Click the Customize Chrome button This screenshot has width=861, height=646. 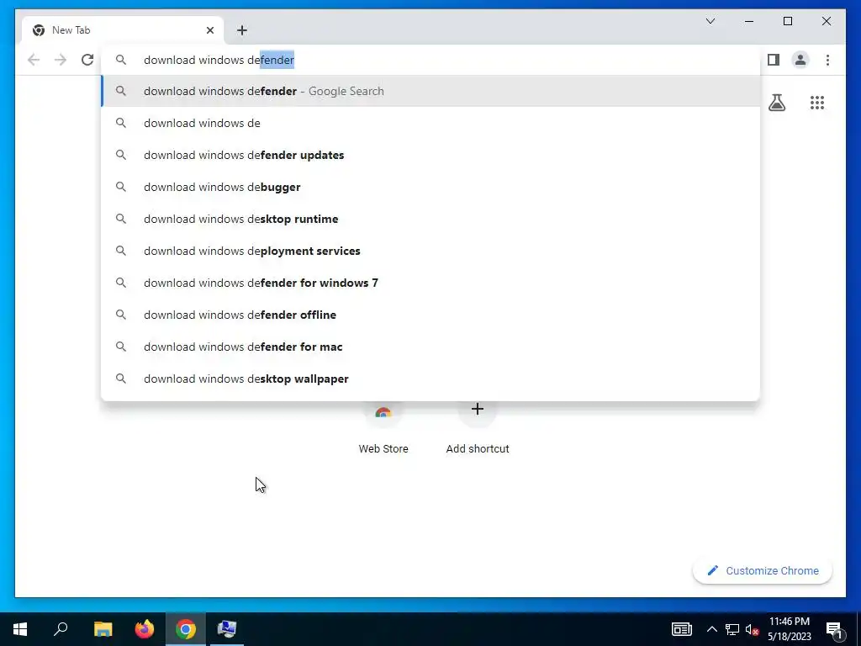tap(762, 571)
